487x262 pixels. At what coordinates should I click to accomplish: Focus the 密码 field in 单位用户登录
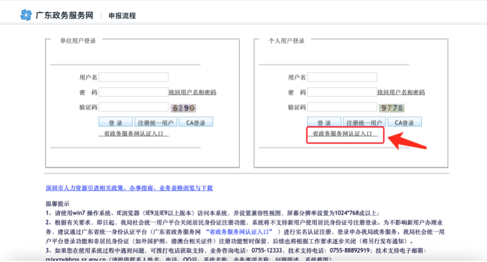point(134,92)
